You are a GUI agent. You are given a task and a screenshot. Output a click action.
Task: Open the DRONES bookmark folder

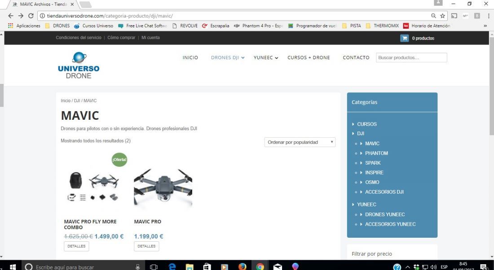(57, 26)
